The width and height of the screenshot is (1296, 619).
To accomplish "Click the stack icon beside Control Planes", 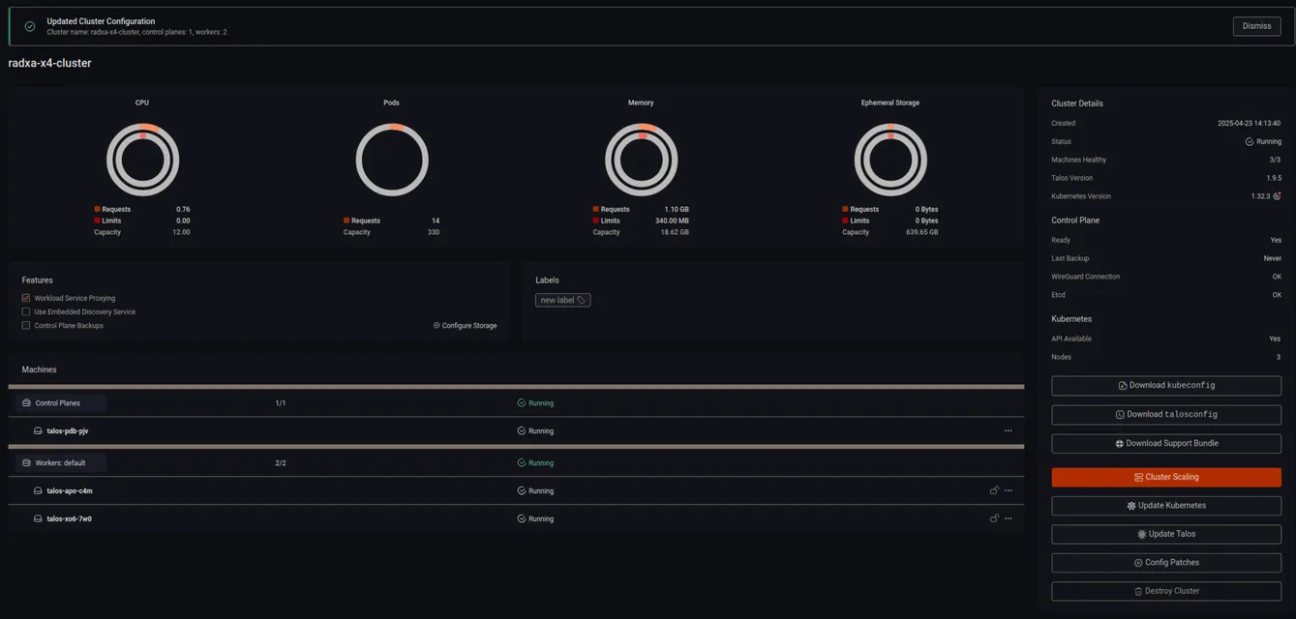I will (26, 403).
